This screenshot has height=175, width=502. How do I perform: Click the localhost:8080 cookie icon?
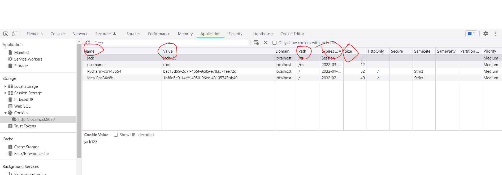[14, 119]
